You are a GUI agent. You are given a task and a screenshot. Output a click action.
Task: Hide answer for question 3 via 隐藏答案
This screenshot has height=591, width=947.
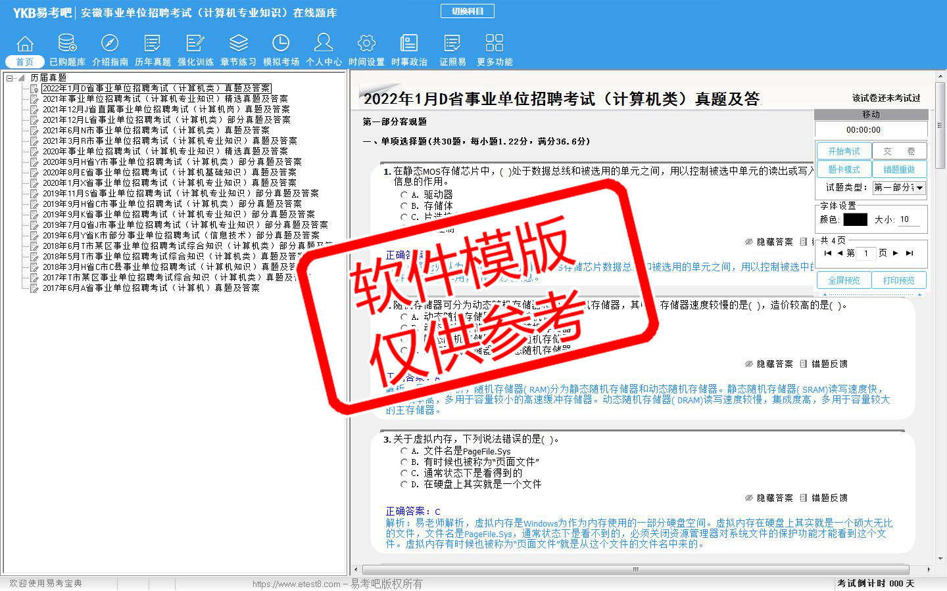[x=769, y=498]
